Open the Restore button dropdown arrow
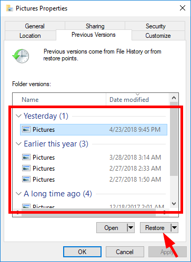This screenshot has height=262, width=191. [174, 228]
